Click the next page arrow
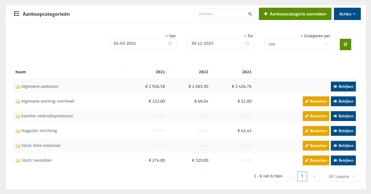 (314, 176)
